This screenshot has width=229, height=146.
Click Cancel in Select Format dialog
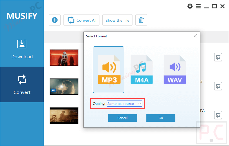pyautogui.click(x=123, y=118)
